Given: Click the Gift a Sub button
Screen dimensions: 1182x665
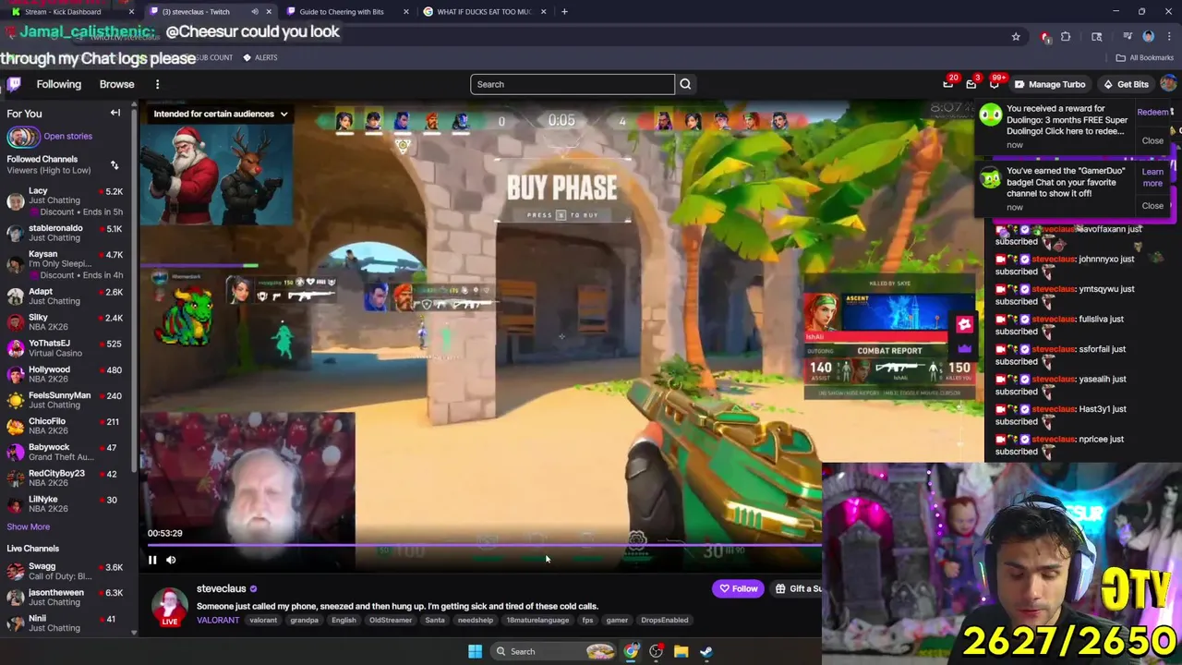Looking at the screenshot, I should click(799, 588).
